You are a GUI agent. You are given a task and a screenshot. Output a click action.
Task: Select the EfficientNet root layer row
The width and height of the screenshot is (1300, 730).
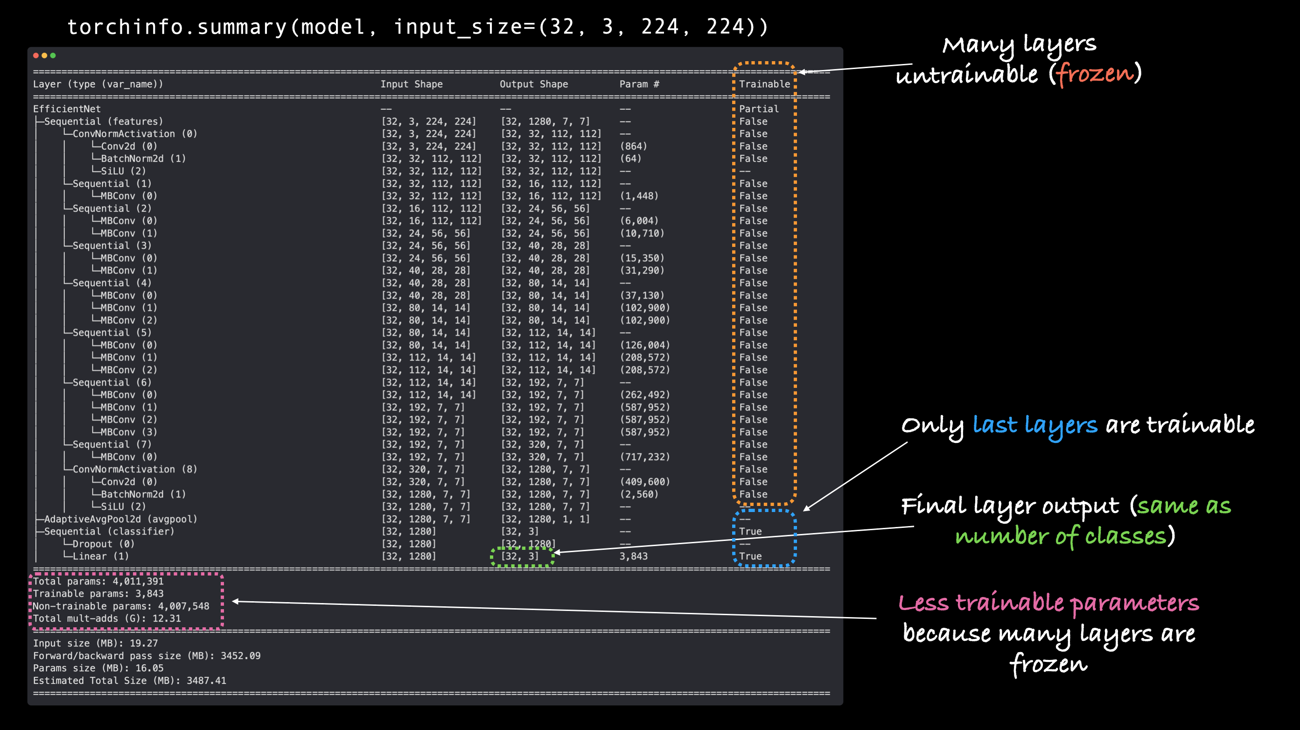[x=66, y=109]
